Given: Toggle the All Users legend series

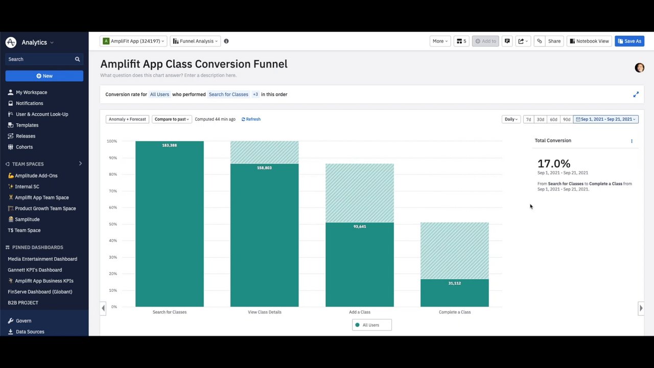Looking at the screenshot, I should point(371,325).
